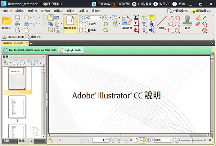This screenshot has width=216, height=146.
Task: Expand the Highlight Fields dropdown arrow
Action: click(x=84, y=50)
